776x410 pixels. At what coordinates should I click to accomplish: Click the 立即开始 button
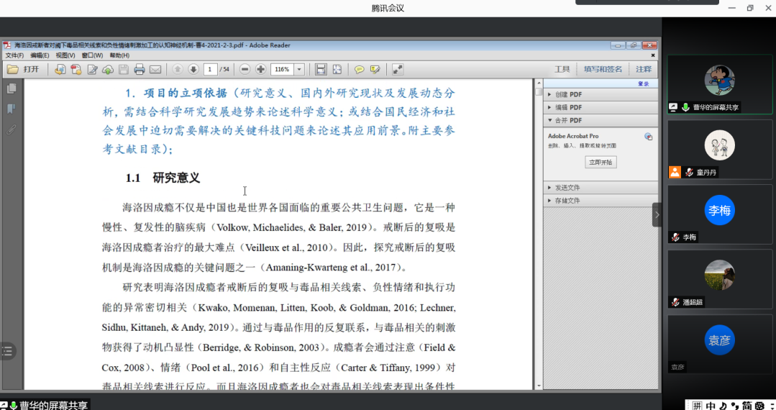click(601, 163)
